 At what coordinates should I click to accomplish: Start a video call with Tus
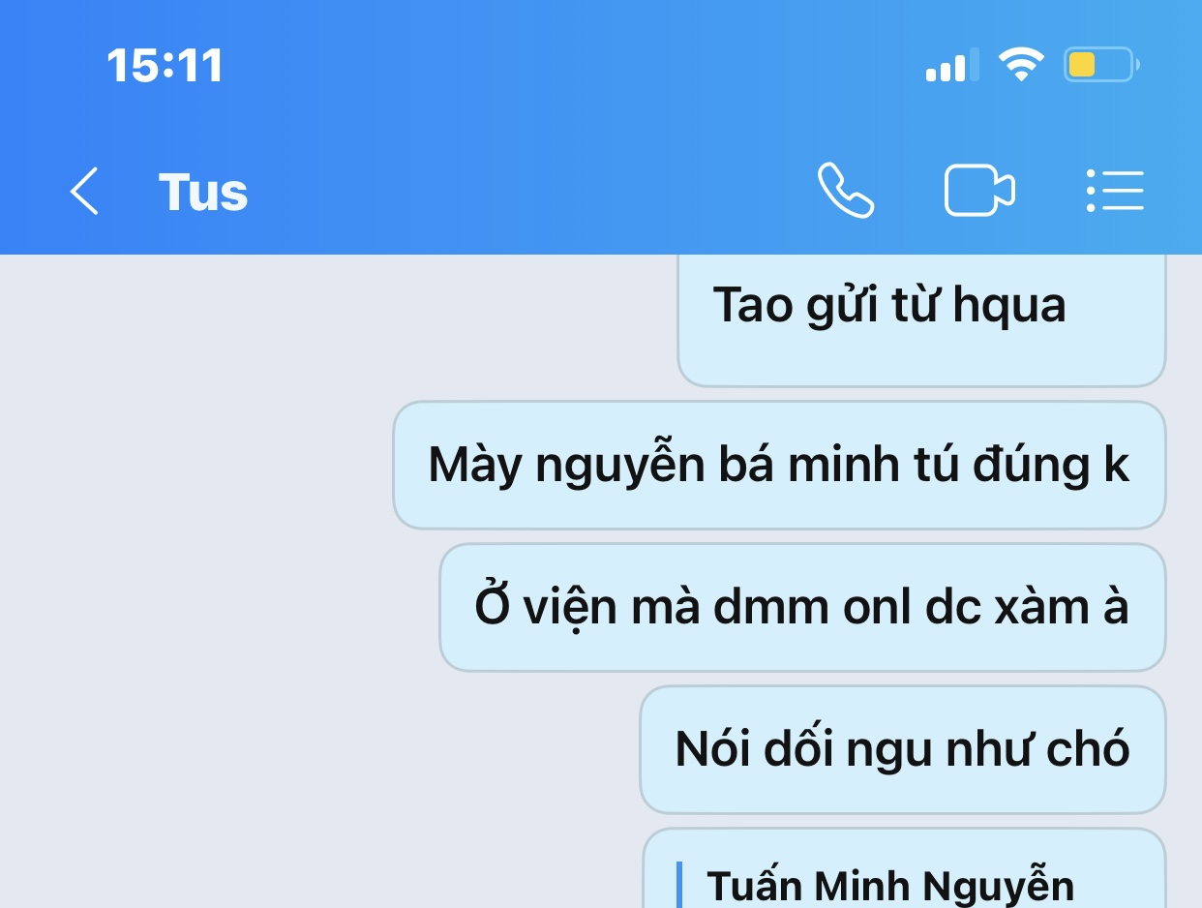click(979, 190)
